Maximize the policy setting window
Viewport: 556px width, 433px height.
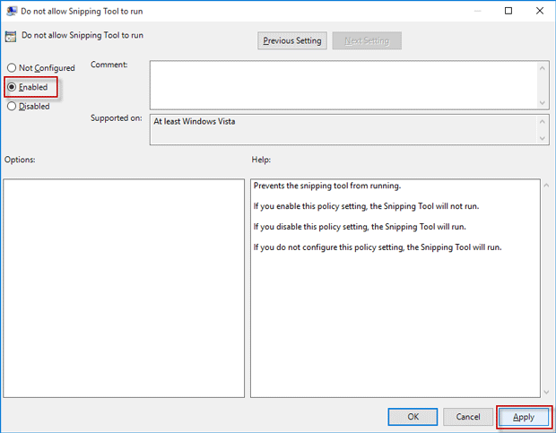pos(508,11)
